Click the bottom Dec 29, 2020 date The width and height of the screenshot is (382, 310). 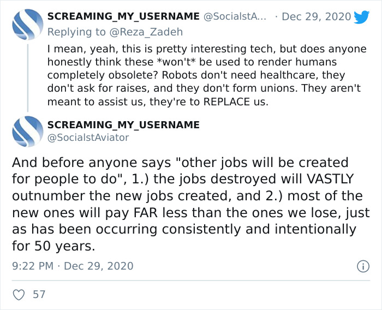99,266
